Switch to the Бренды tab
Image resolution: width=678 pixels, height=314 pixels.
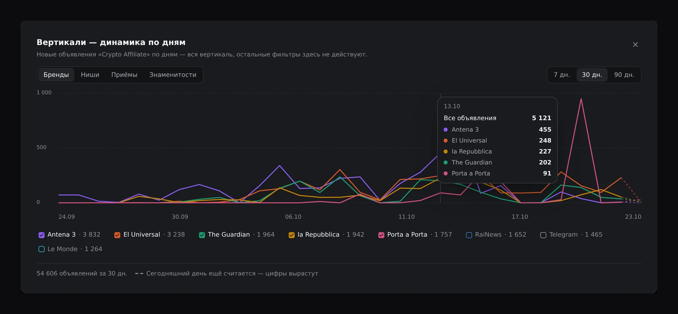coord(56,75)
